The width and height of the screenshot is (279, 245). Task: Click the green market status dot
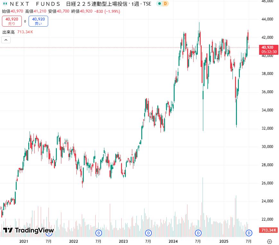[x=159, y=4]
